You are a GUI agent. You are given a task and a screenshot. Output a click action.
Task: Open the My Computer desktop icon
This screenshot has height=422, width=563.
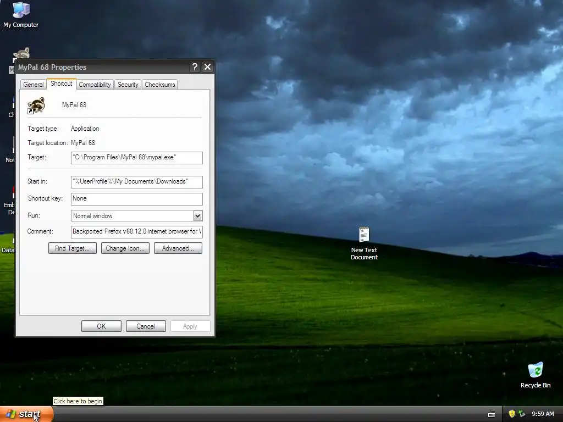[21, 15]
